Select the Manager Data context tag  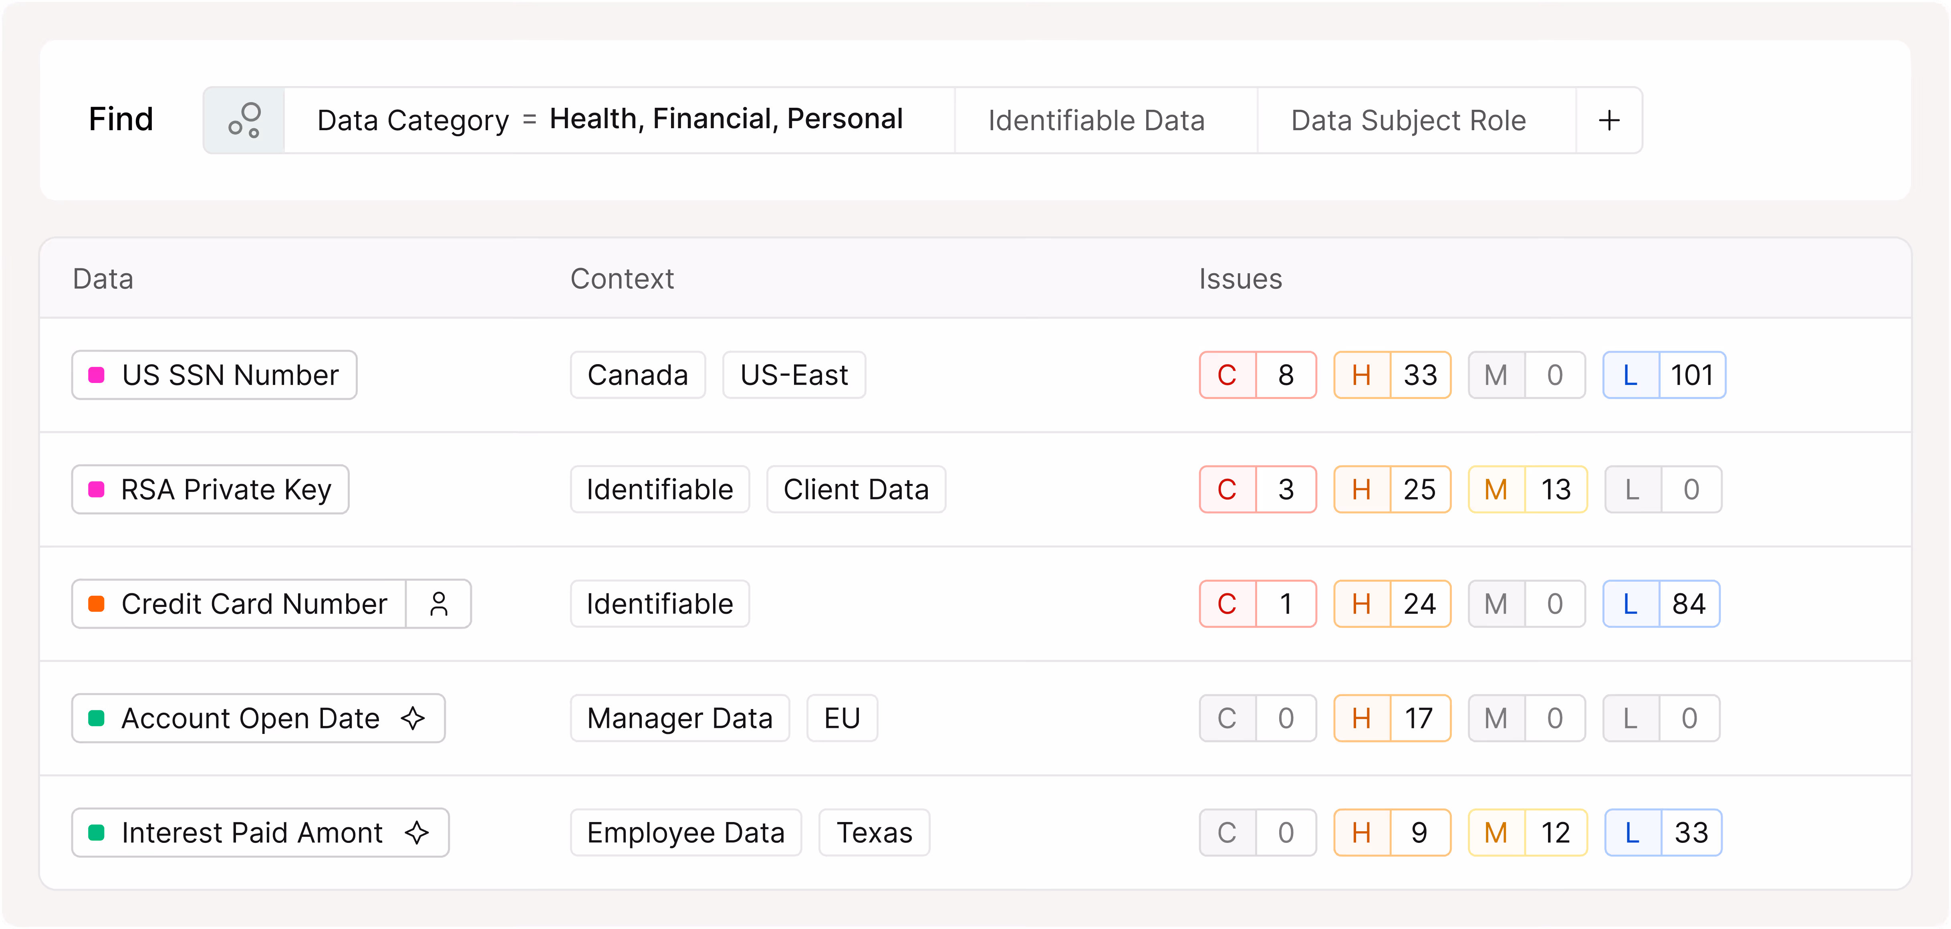click(x=679, y=718)
